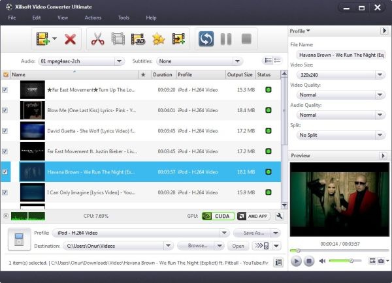Open the log list icon in status bar
This screenshot has width=392, height=283.
(278, 263)
